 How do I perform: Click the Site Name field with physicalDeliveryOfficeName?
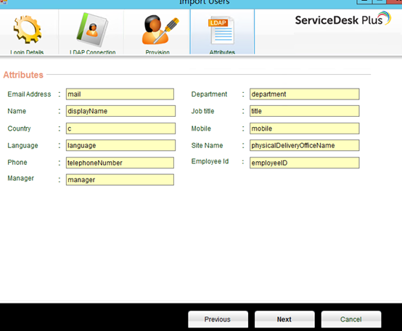pyautogui.click(x=305, y=145)
